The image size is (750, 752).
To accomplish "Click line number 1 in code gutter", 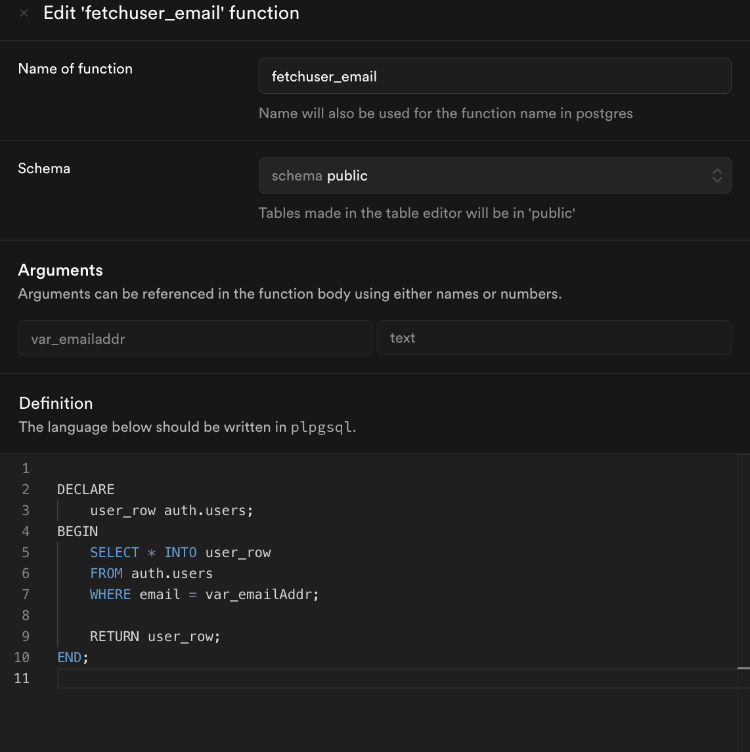I will pyautogui.click(x=26, y=469).
